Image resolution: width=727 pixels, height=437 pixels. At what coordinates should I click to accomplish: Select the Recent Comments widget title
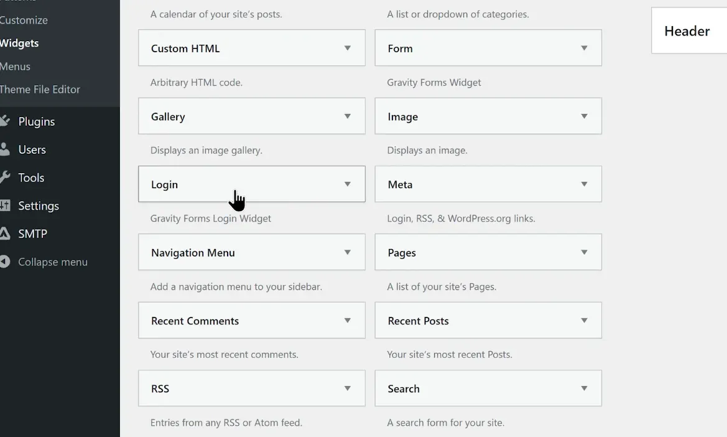(x=195, y=321)
